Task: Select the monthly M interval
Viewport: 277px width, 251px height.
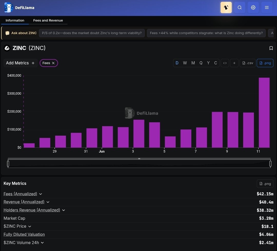Action: (193, 63)
